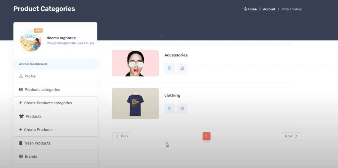Click the plus icon beside Create Products

click(x=20, y=129)
